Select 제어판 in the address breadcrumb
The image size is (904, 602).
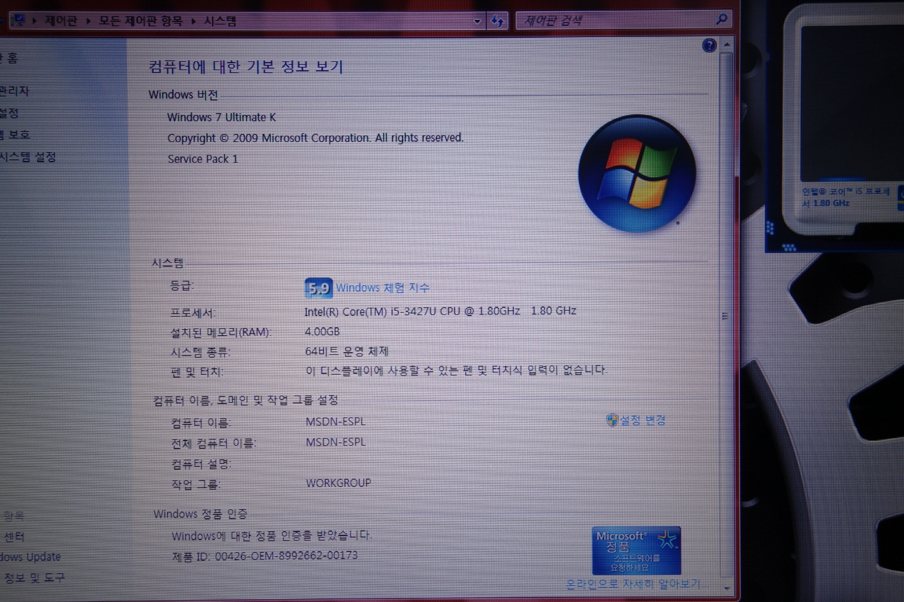(61, 21)
